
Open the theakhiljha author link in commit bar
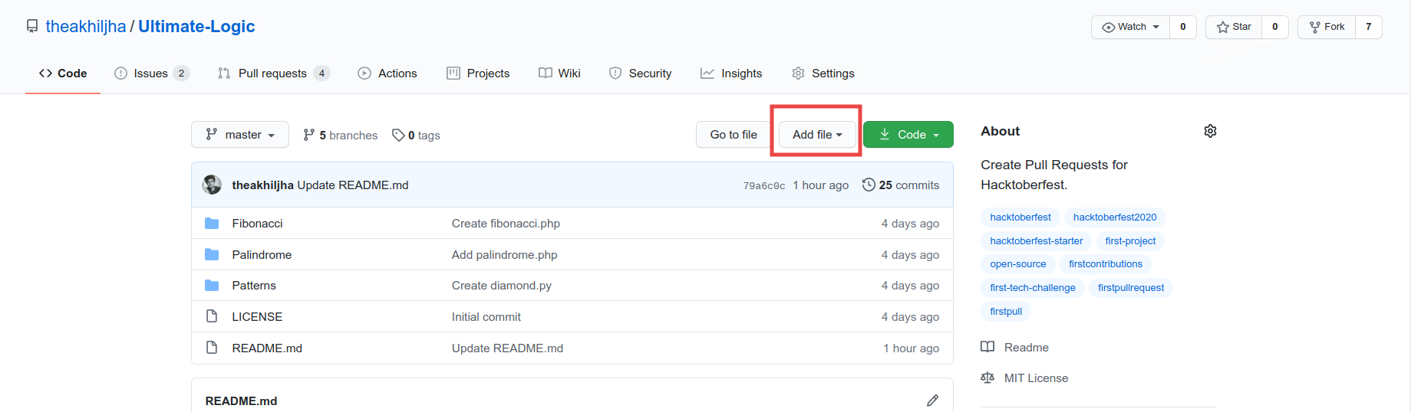(x=263, y=185)
